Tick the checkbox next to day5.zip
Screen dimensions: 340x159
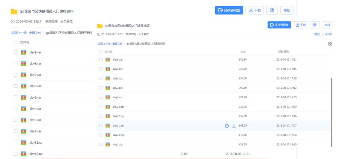coord(101,69)
